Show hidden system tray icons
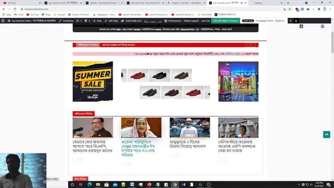The width and height of the screenshot is (334, 188). click(299, 184)
